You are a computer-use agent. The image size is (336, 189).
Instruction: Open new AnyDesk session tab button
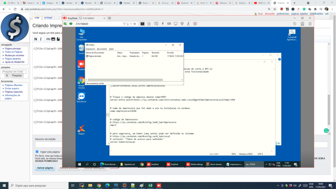[x=110, y=18]
